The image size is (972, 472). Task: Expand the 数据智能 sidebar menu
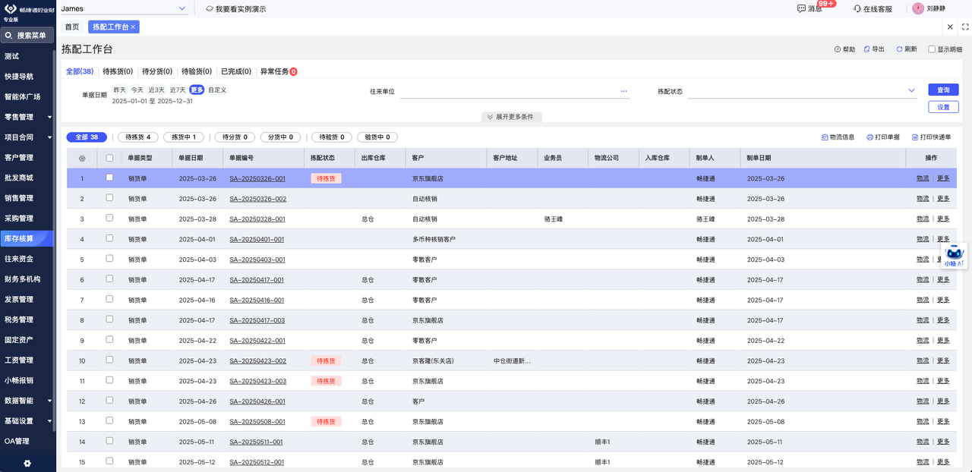pyautogui.click(x=49, y=401)
